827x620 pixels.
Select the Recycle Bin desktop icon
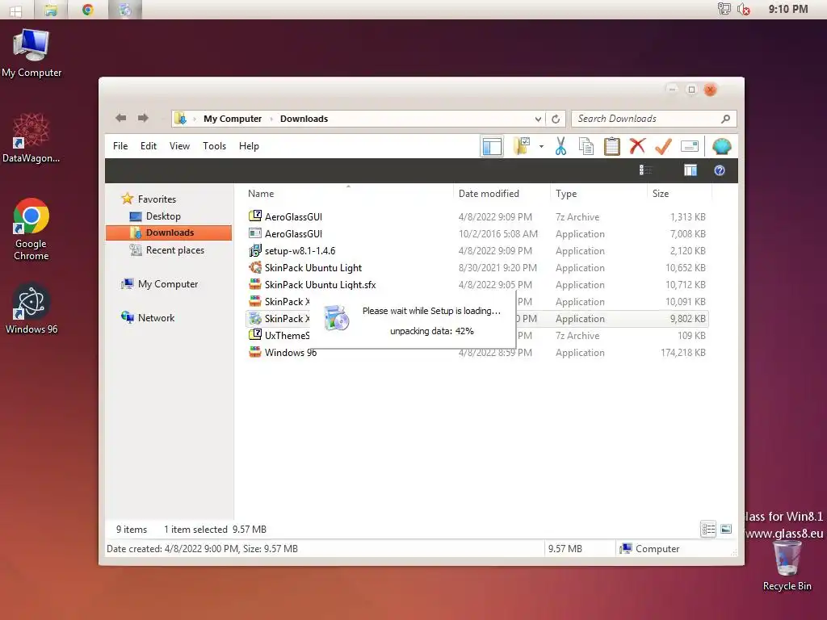(787, 566)
